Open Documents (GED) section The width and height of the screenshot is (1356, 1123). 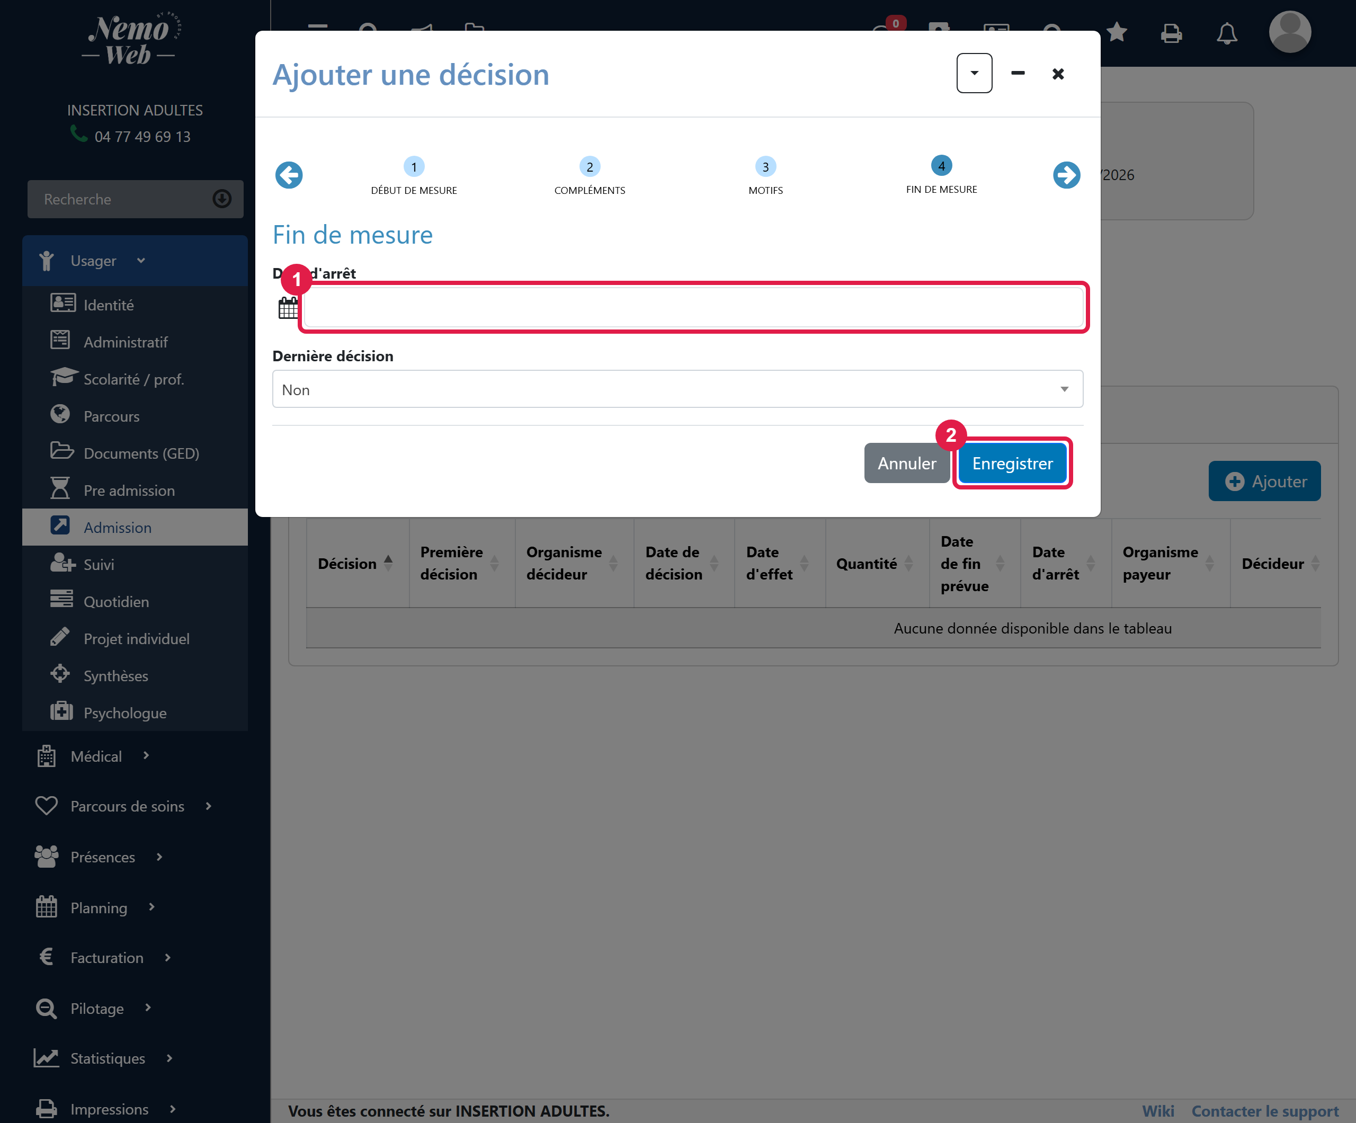tap(135, 453)
